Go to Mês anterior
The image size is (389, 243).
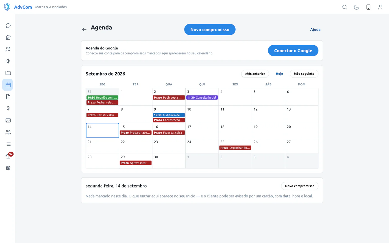pos(255,74)
